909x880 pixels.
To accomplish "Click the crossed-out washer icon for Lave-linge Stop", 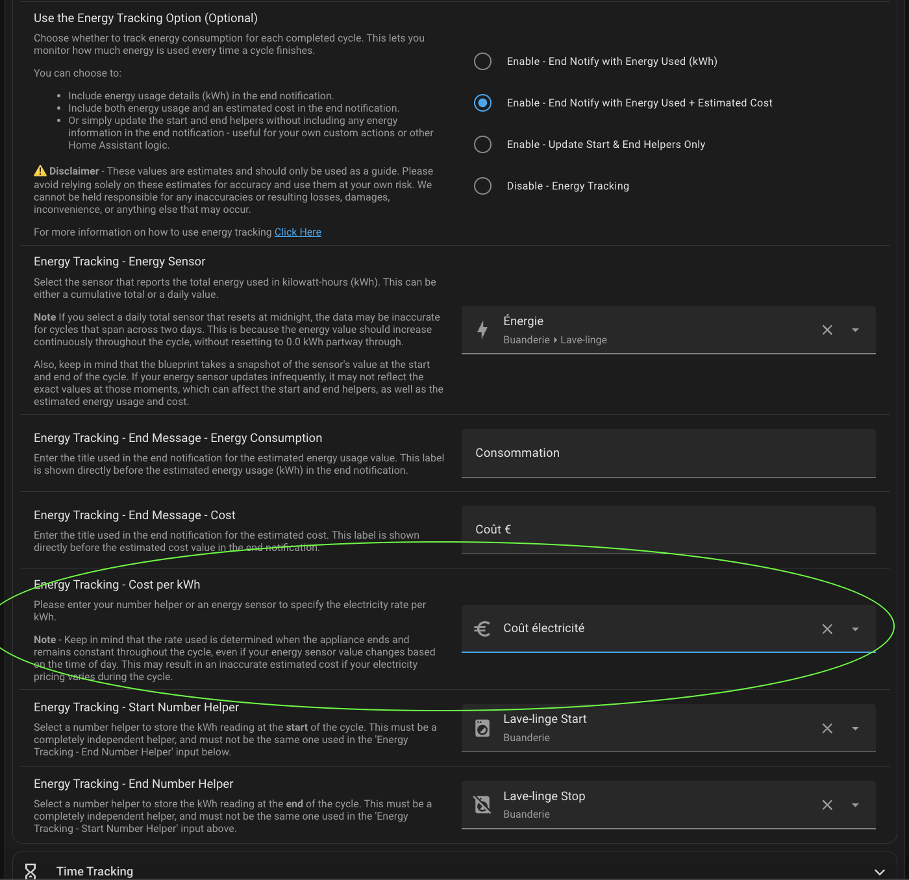I will pos(482,805).
